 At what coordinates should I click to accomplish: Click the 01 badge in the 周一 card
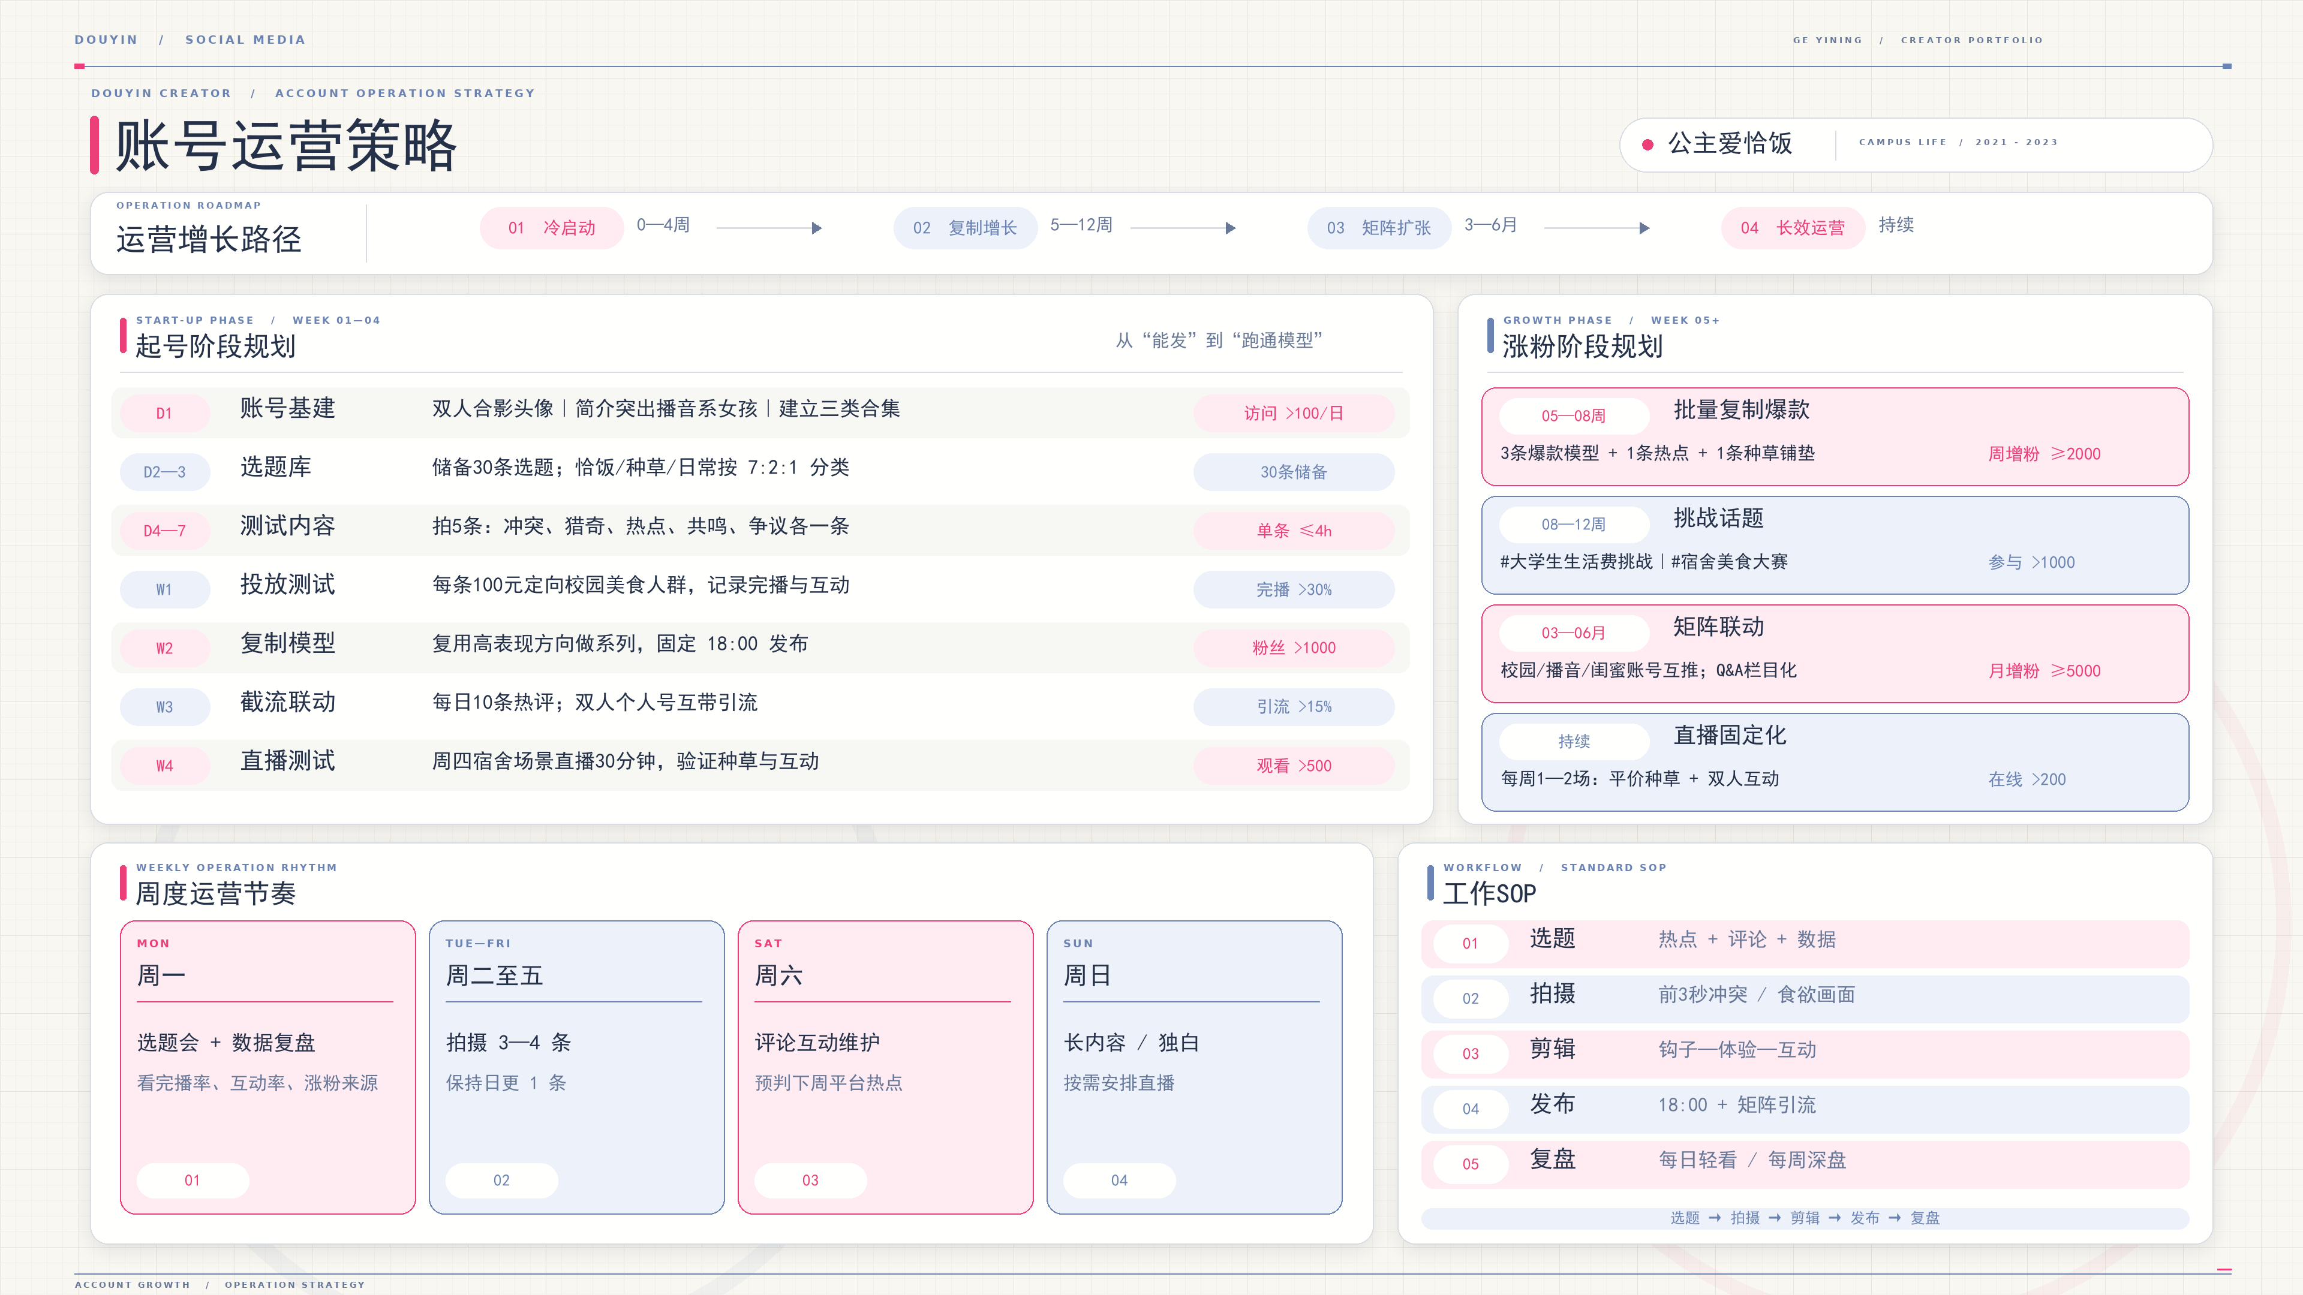192,1180
